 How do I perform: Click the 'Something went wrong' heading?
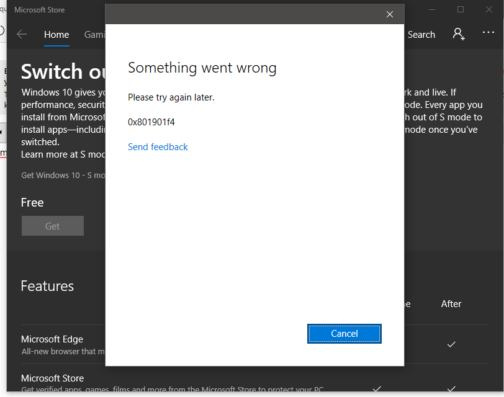(x=202, y=68)
